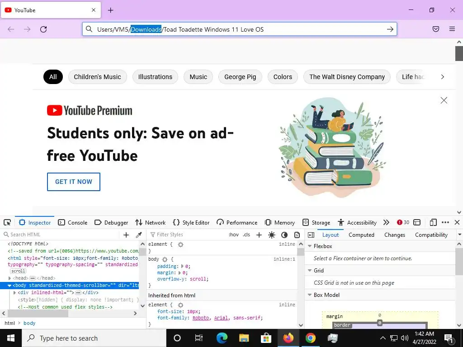Expand padding shorthand property arrow
The width and height of the screenshot is (463, 347).
click(182, 266)
